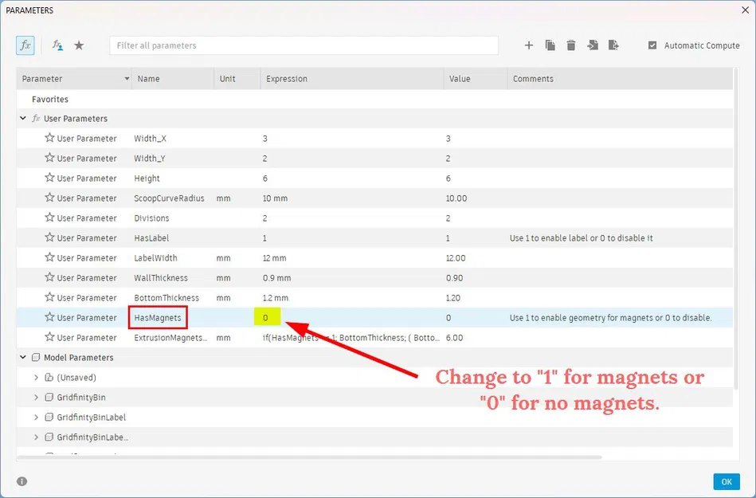Viewport: 756px width, 498px height.
Task: Add a new parameter with plus icon
Action: coord(528,45)
